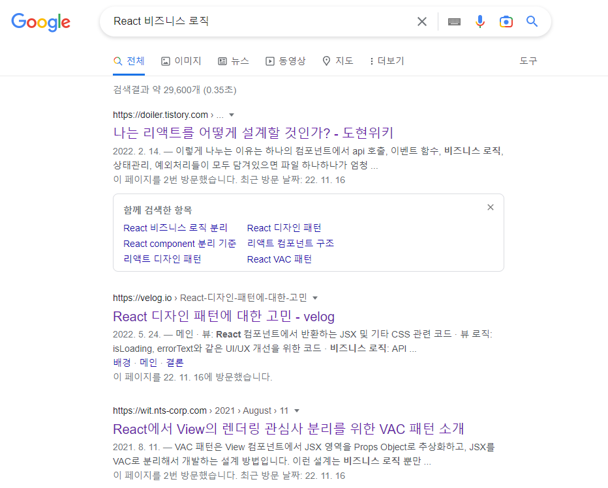The width and height of the screenshot is (608, 488).
Task: Open the on-screen keyboard input tool
Action: [454, 22]
